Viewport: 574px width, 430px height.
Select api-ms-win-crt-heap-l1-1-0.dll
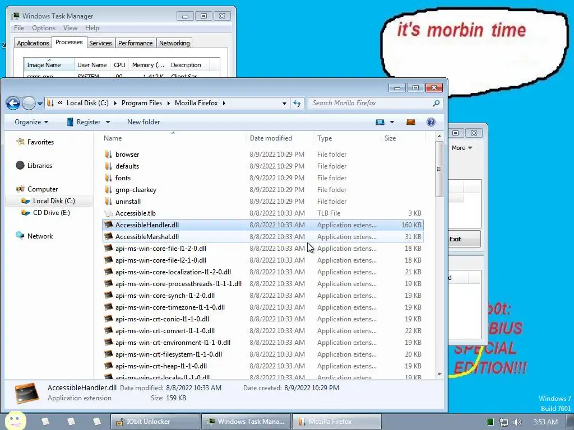(x=161, y=366)
